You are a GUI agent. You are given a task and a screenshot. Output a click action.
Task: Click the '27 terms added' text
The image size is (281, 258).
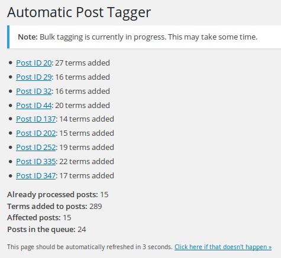coord(82,63)
